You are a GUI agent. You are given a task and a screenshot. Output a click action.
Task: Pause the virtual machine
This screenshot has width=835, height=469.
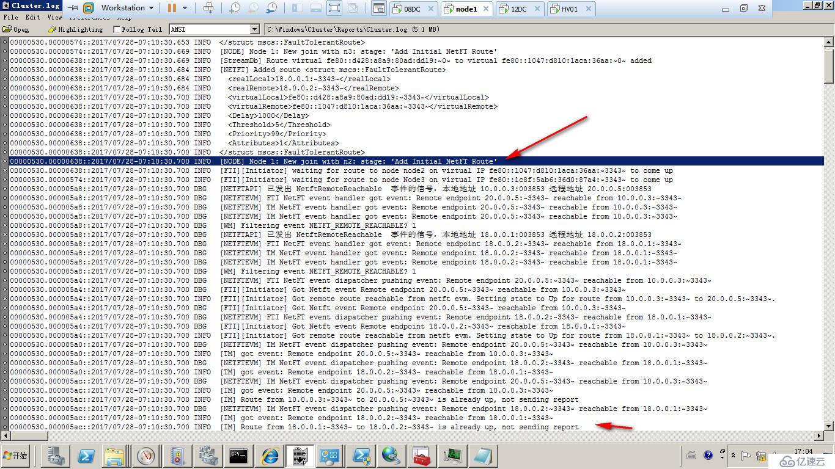[x=172, y=8]
